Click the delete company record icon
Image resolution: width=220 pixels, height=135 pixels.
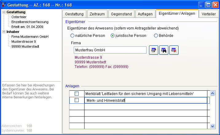point(174,50)
